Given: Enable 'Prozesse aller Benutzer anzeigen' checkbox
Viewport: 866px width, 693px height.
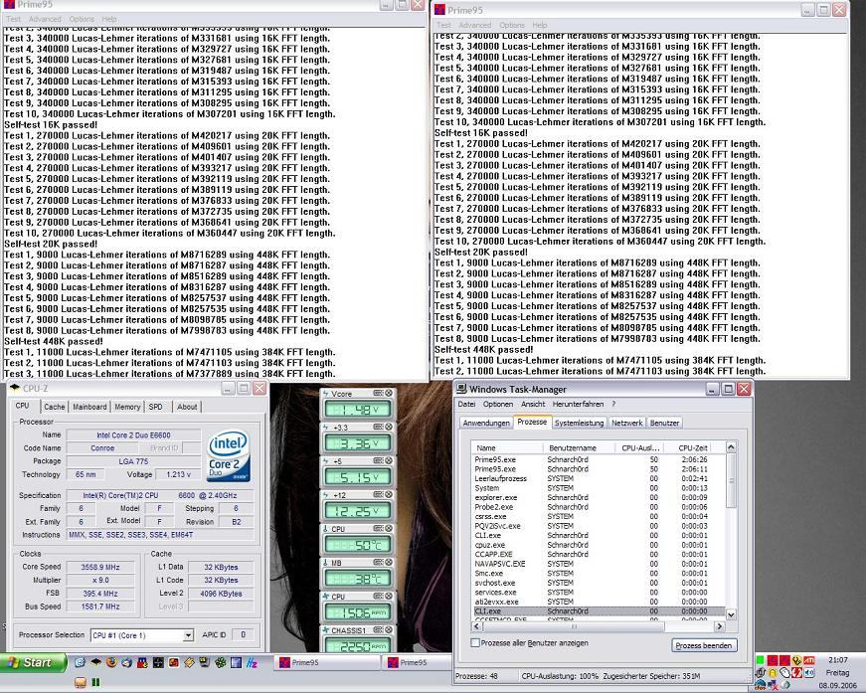Looking at the screenshot, I should pos(475,642).
